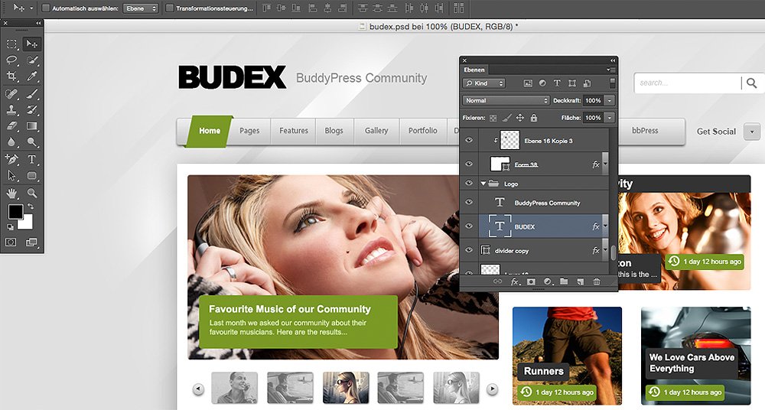
Task: Hide the BuddyPress Community text layer
Action: tap(469, 202)
